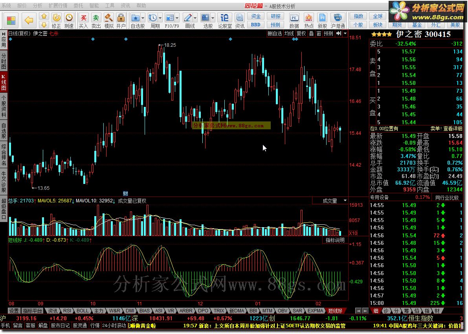Click the 查看详细 view details link
The height and width of the screenshot is (334, 468).
tap(453, 128)
